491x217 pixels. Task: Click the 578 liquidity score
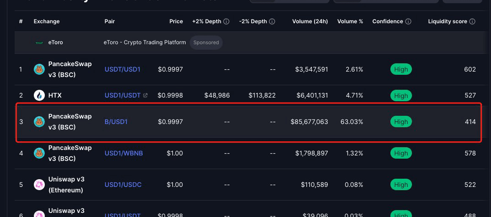pyautogui.click(x=470, y=153)
